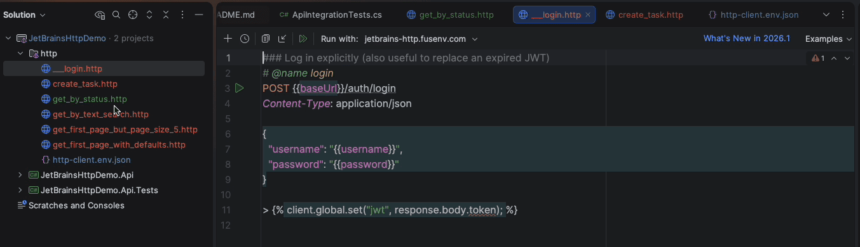Run all requests in file

(x=303, y=39)
